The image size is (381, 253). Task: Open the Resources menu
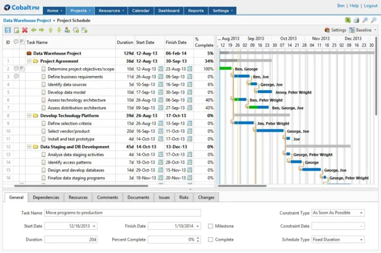click(111, 11)
